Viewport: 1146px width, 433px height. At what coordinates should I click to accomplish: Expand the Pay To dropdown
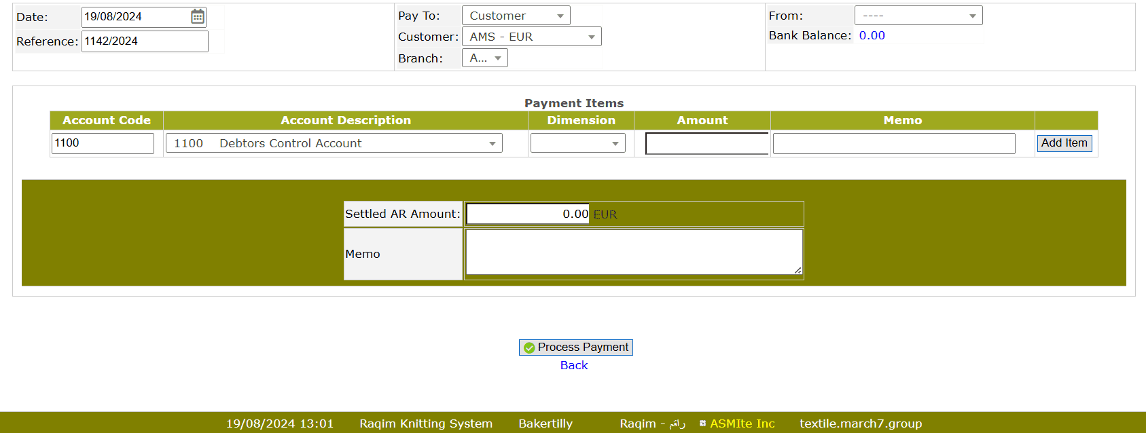(516, 16)
